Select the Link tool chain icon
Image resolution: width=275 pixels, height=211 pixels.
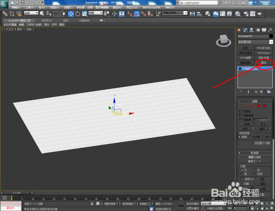click(x=5, y=14)
